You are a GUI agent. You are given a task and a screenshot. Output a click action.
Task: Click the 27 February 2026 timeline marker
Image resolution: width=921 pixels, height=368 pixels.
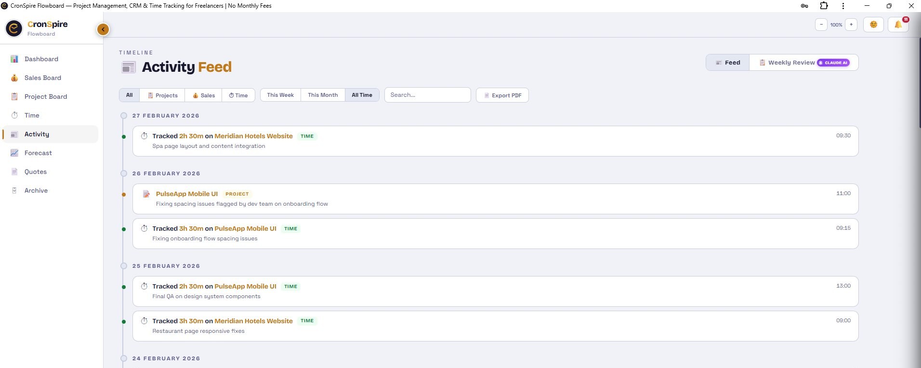(x=124, y=116)
